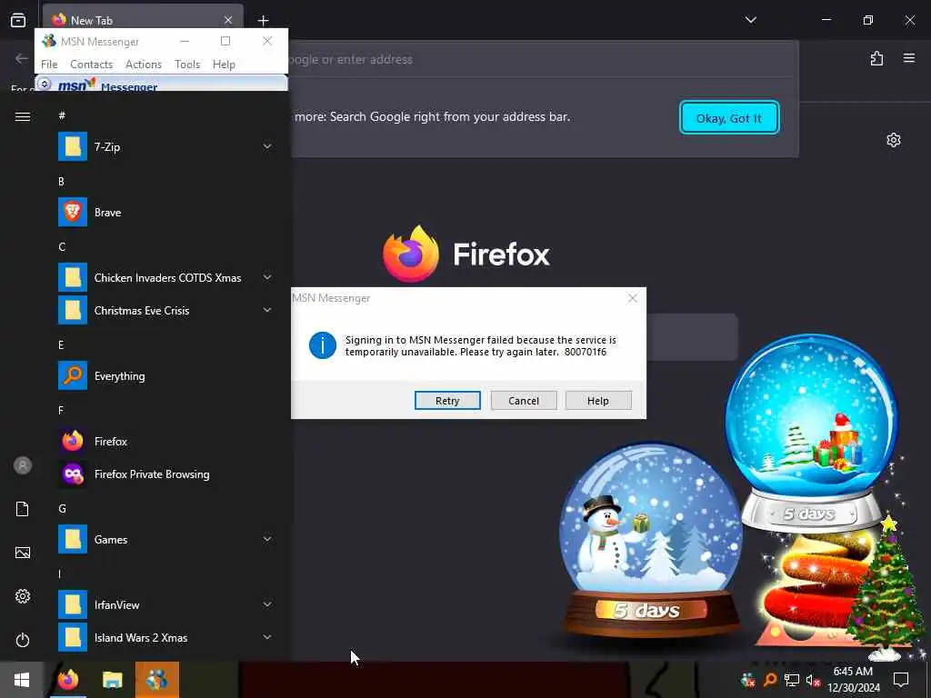Open the Island Wars 2 Xmas folder
Image resolution: width=931 pixels, height=698 pixels.
point(165,637)
